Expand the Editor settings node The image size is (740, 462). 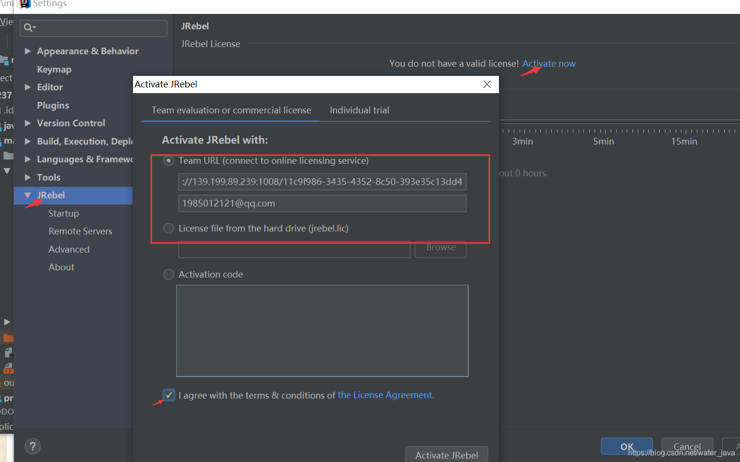[x=28, y=87]
